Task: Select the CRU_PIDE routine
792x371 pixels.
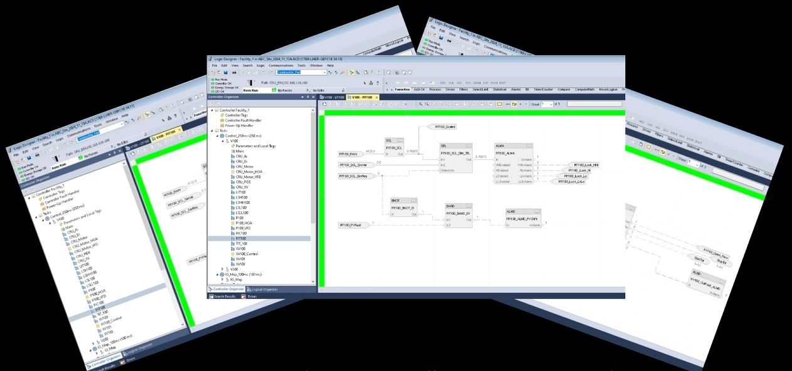Action: [x=241, y=182]
